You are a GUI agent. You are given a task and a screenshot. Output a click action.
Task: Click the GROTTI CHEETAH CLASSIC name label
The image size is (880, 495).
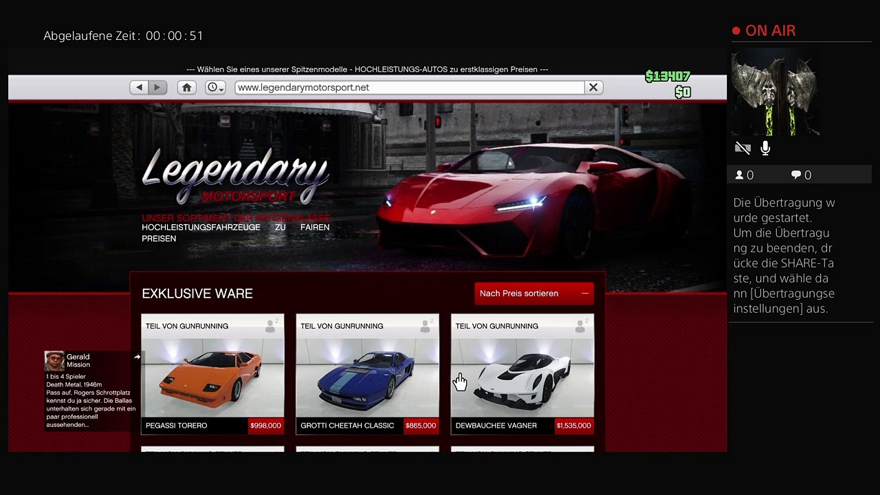click(x=347, y=426)
